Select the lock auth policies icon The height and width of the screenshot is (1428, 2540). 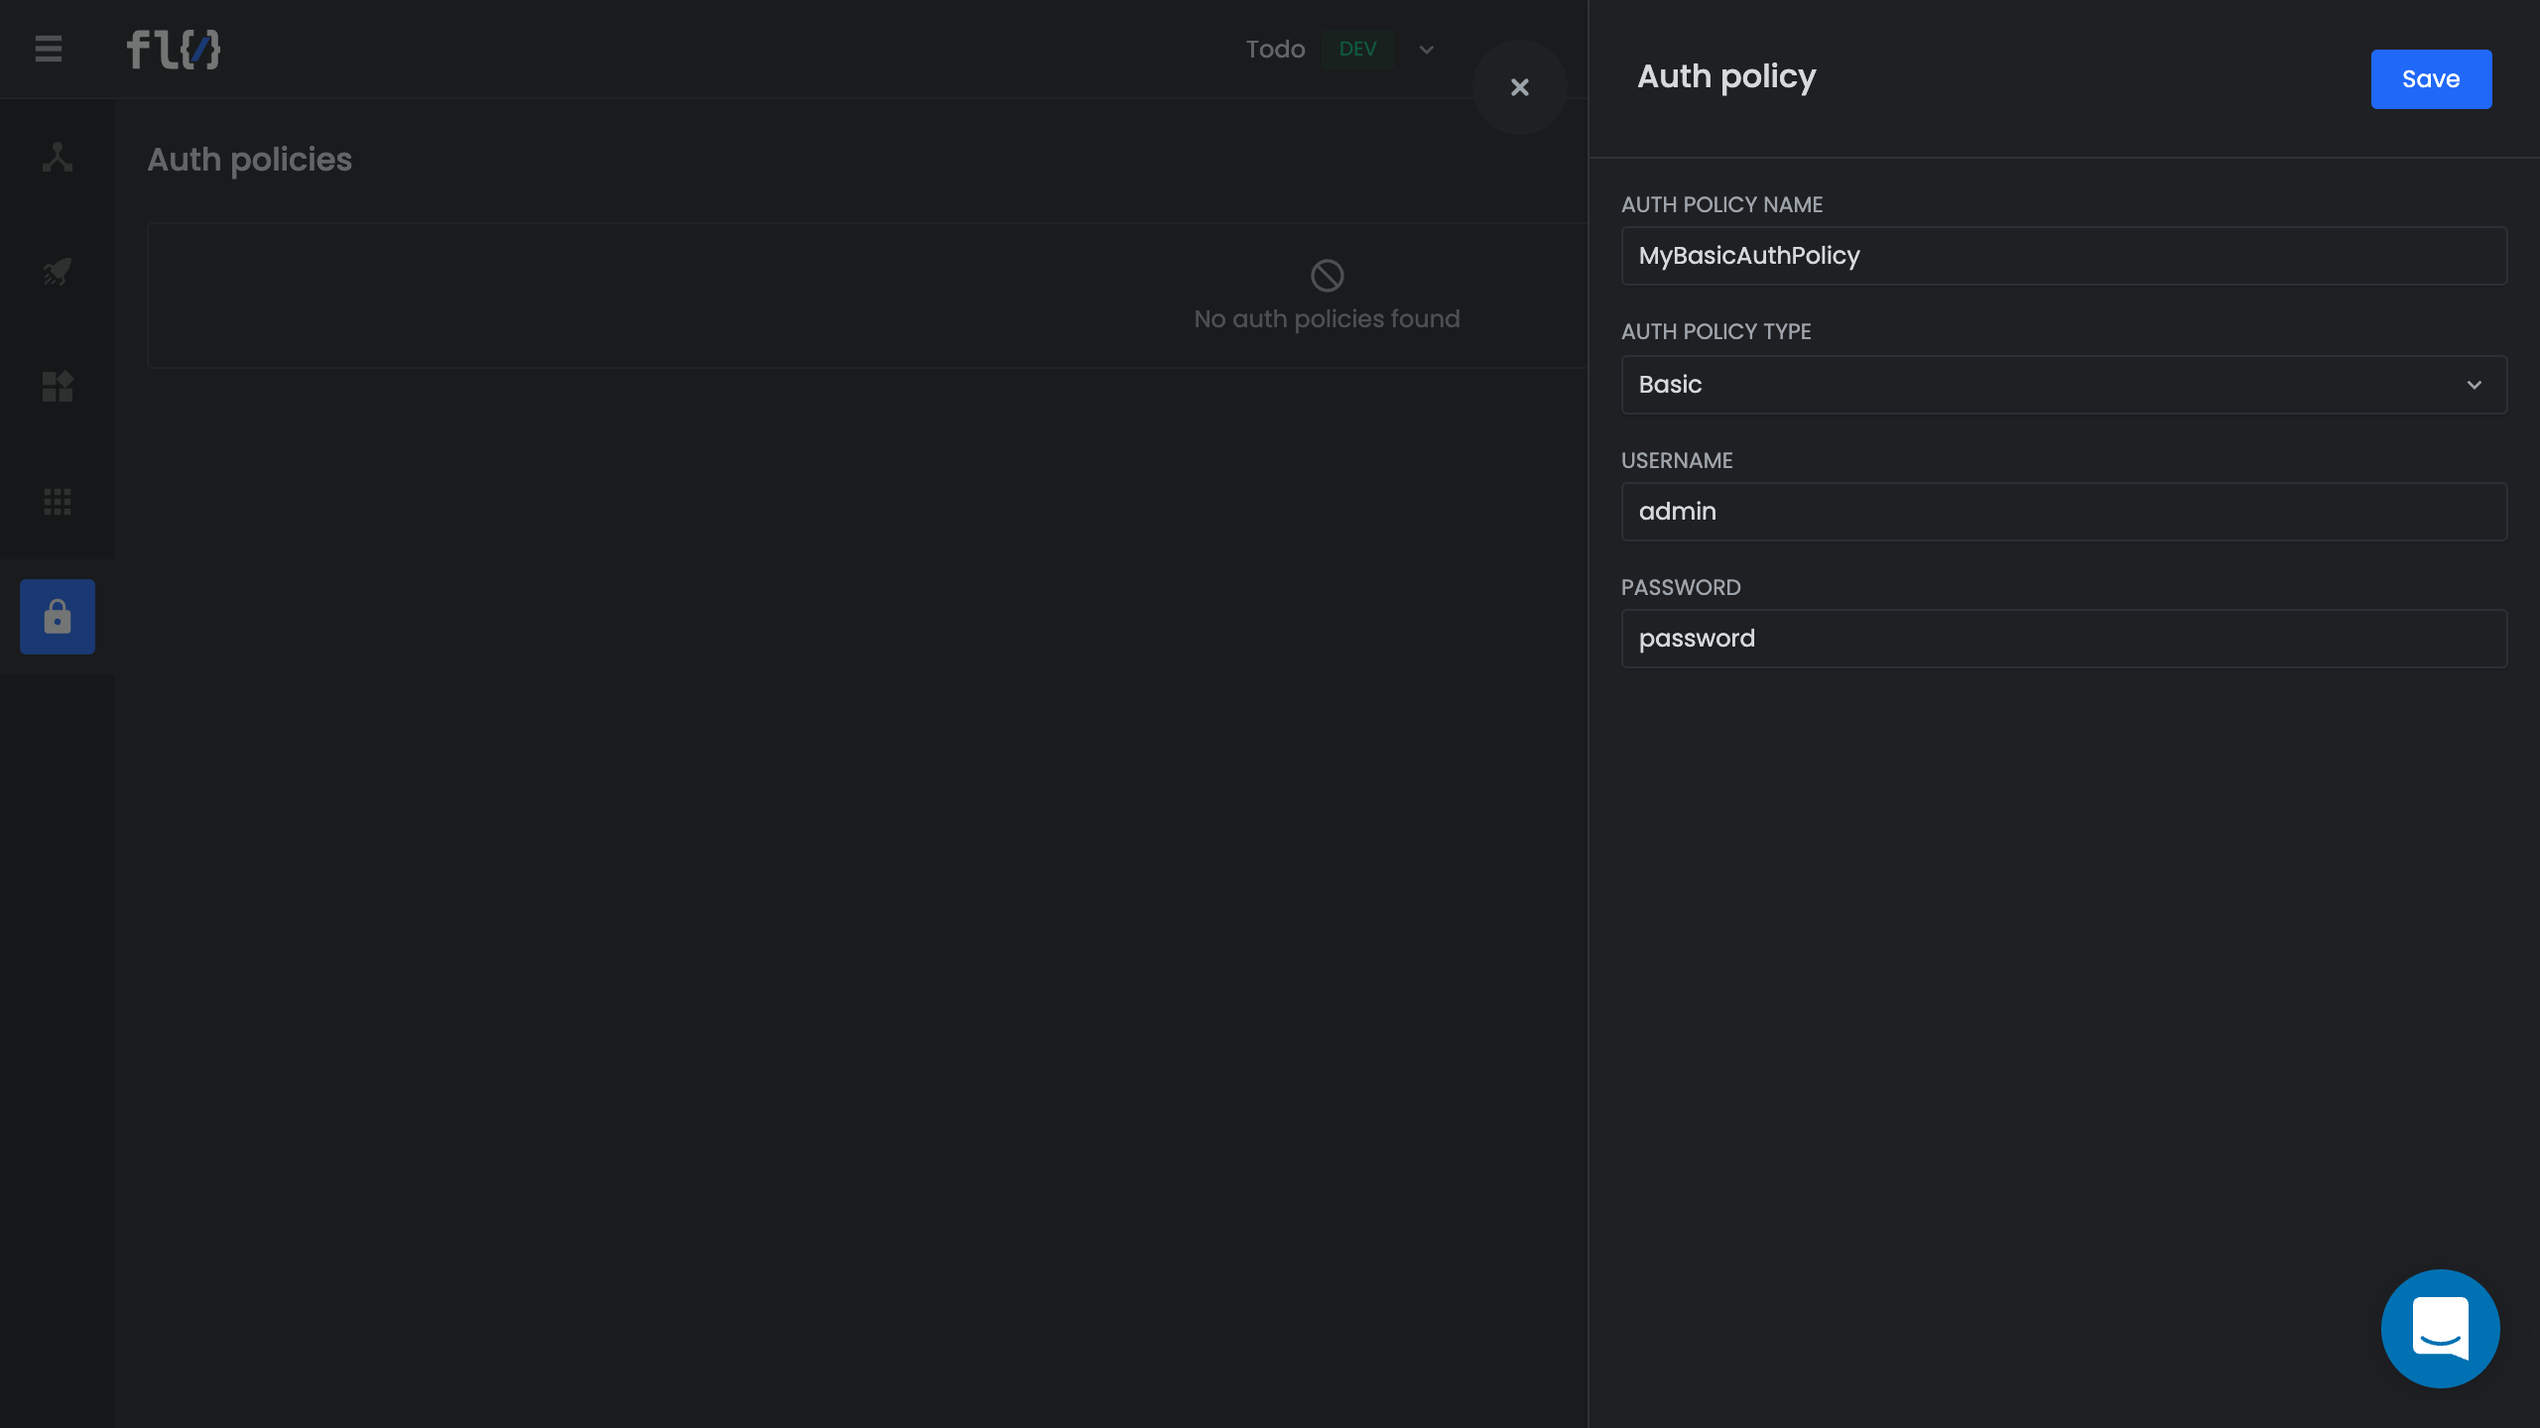pyautogui.click(x=58, y=617)
